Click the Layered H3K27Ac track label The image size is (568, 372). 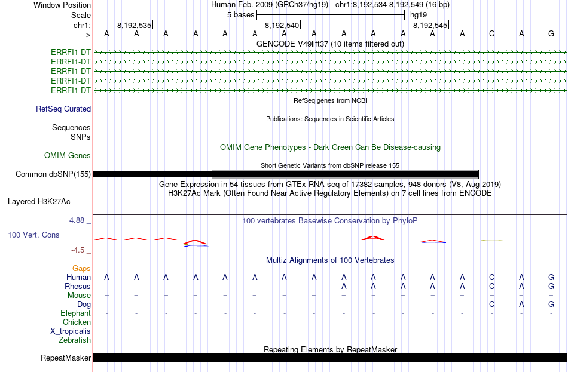(x=39, y=202)
